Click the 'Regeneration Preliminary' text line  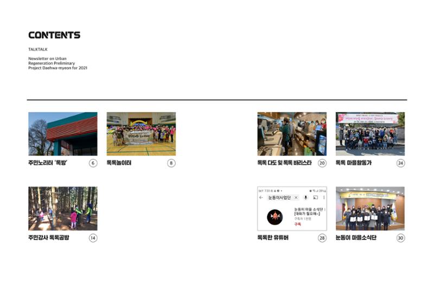[52, 63]
